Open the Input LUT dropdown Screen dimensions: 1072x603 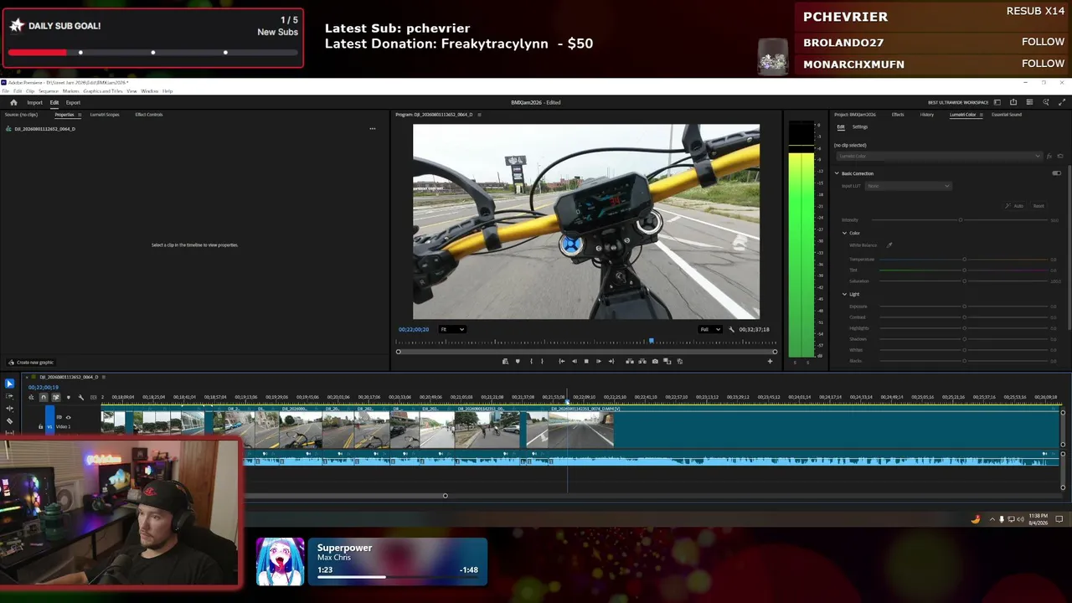[x=908, y=186]
